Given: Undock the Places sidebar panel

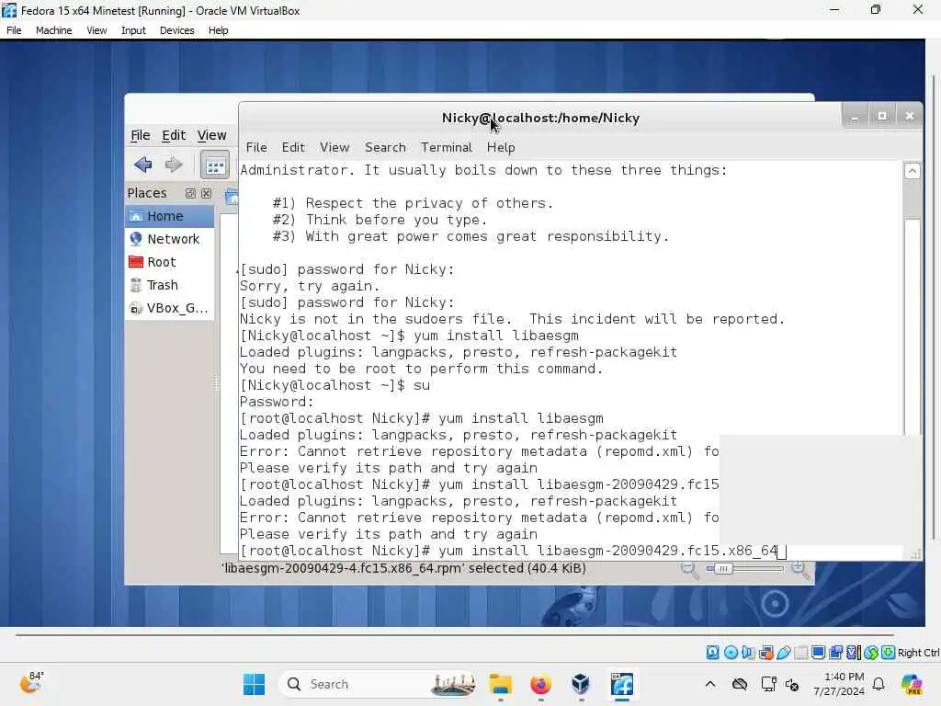Looking at the screenshot, I should click(x=190, y=193).
